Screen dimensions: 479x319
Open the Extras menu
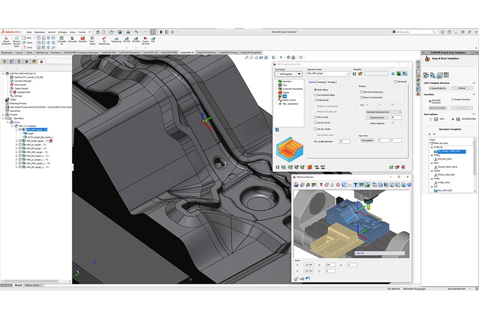(72, 32)
